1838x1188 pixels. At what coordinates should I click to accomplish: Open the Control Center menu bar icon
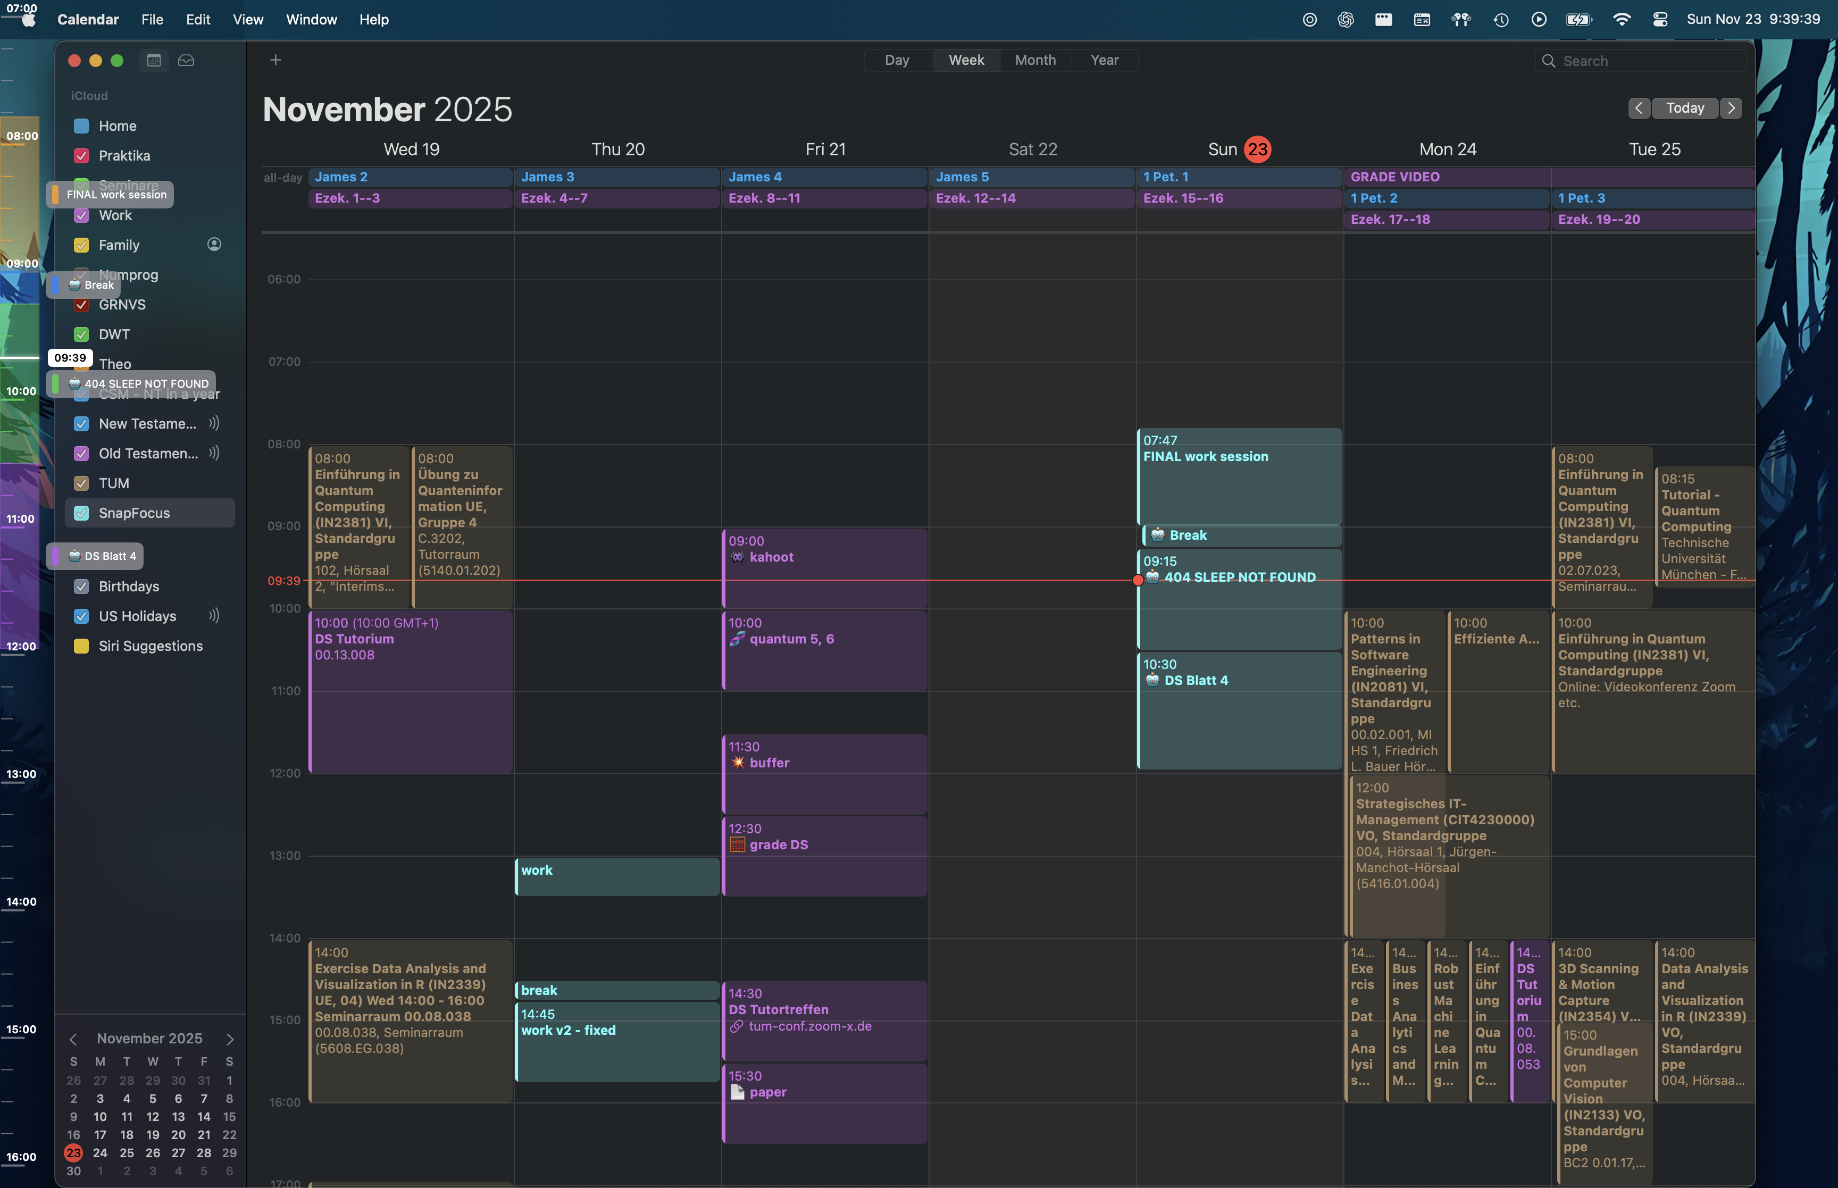[1660, 19]
